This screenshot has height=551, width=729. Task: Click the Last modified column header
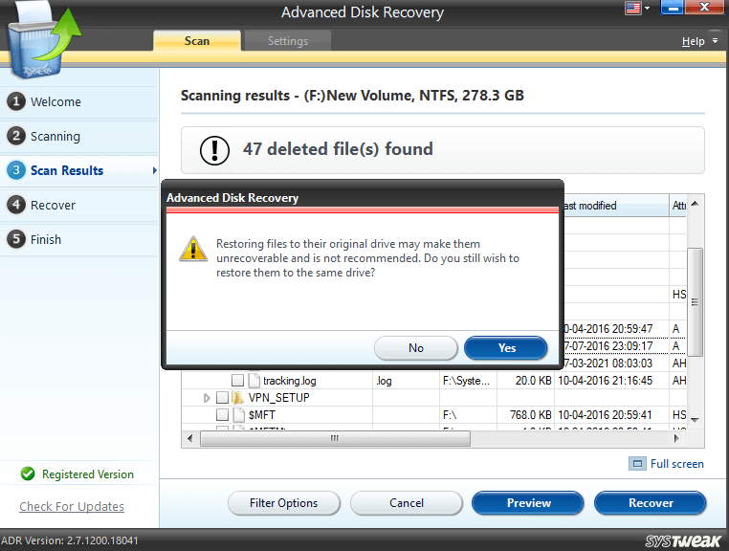[x=616, y=206]
